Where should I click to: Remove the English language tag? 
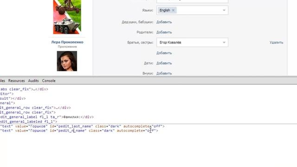(x=173, y=10)
